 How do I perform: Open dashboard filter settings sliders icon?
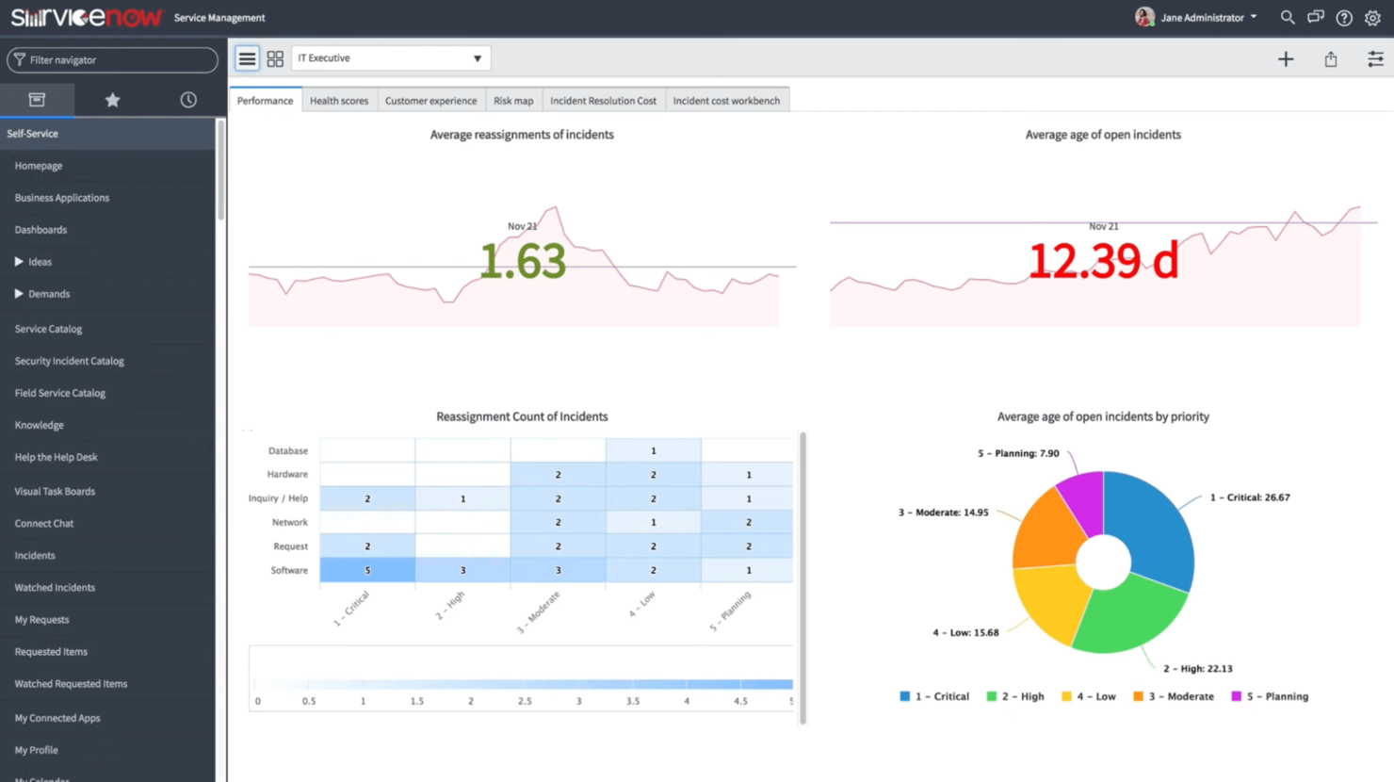(1374, 58)
